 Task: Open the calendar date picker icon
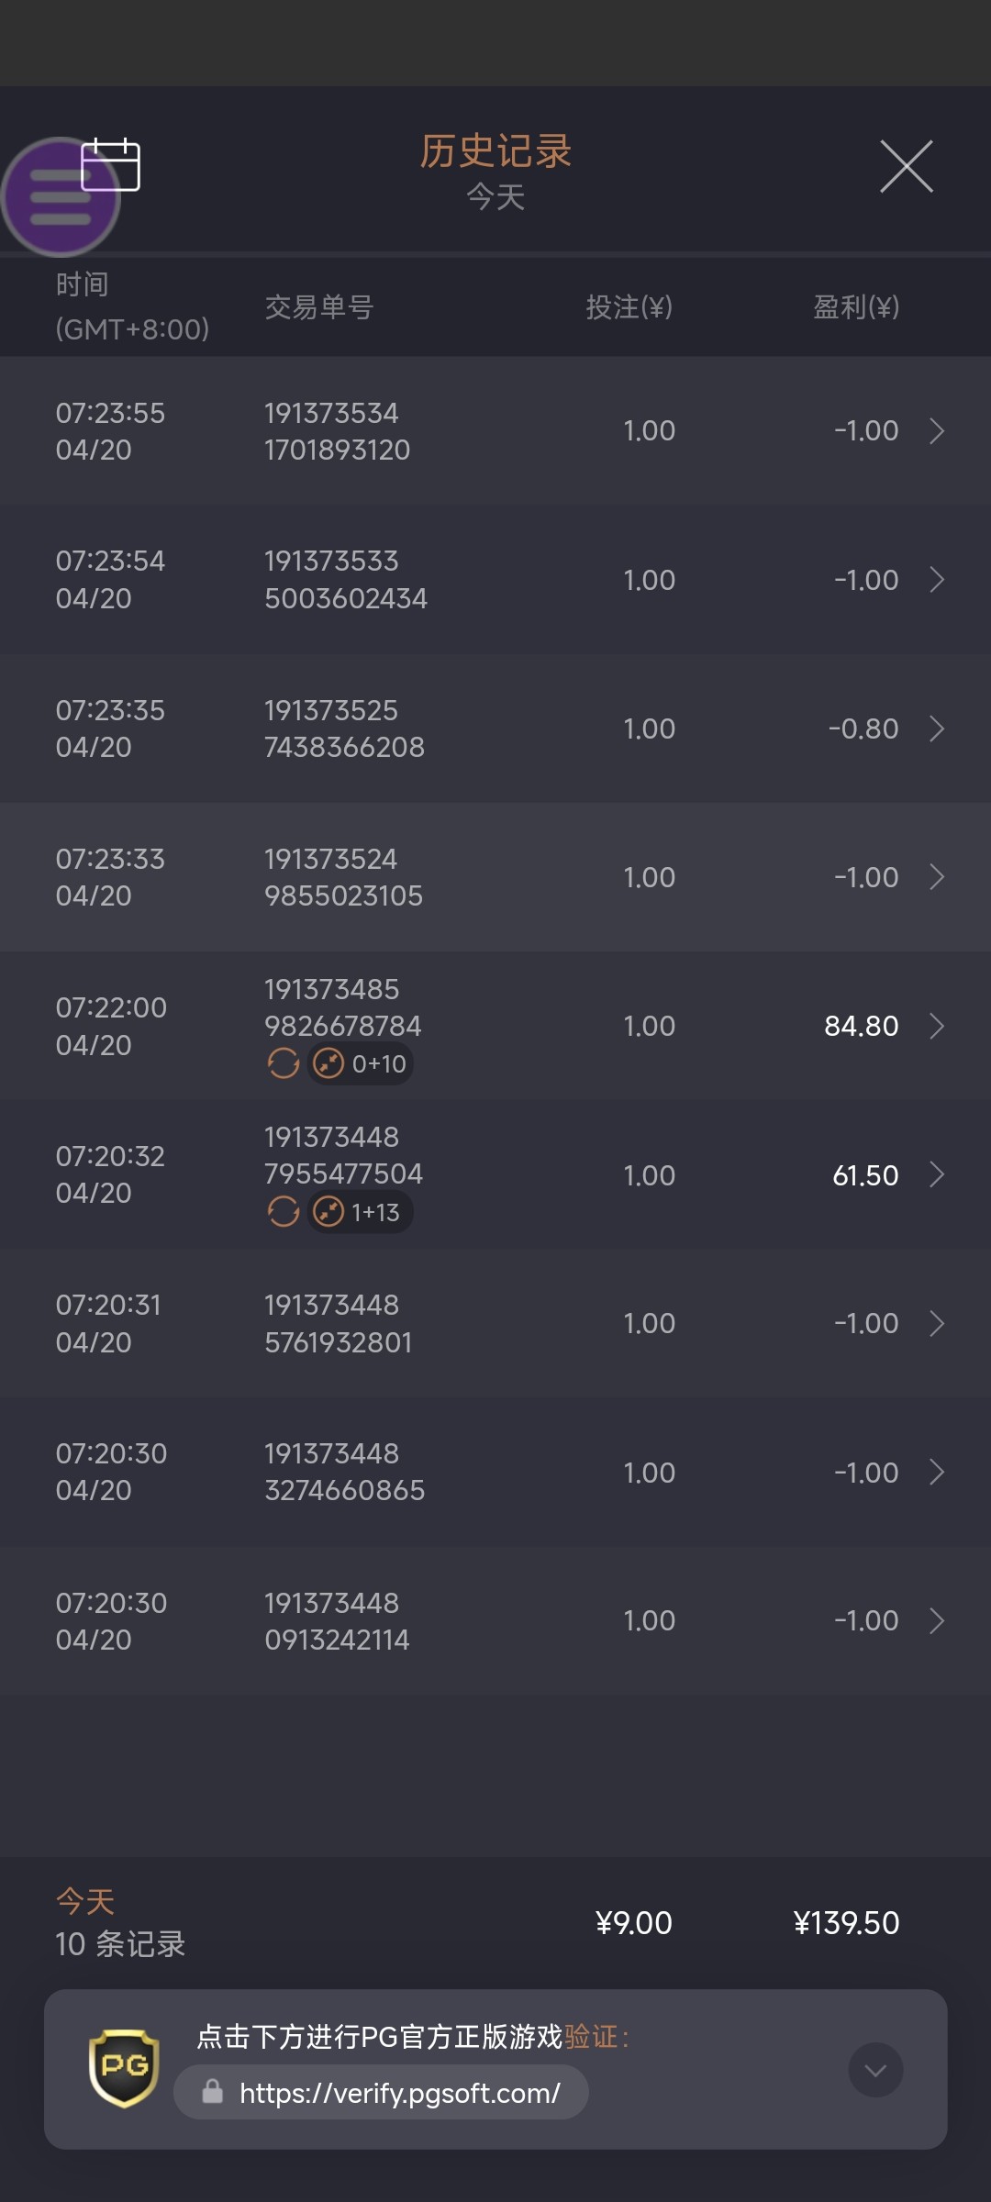[111, 165]
